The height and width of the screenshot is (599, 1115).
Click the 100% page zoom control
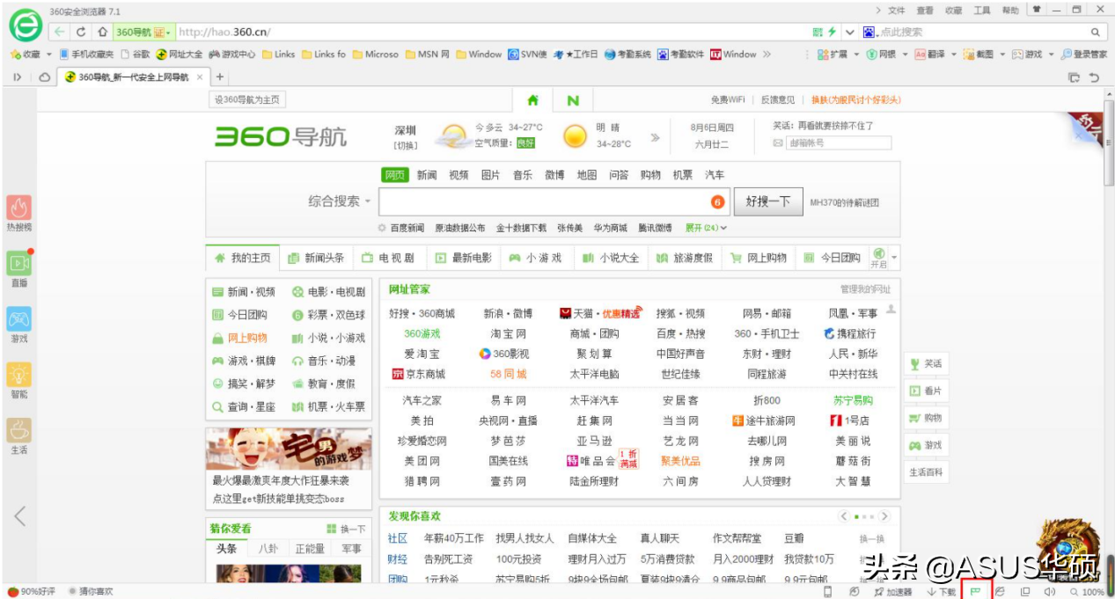1094,591
